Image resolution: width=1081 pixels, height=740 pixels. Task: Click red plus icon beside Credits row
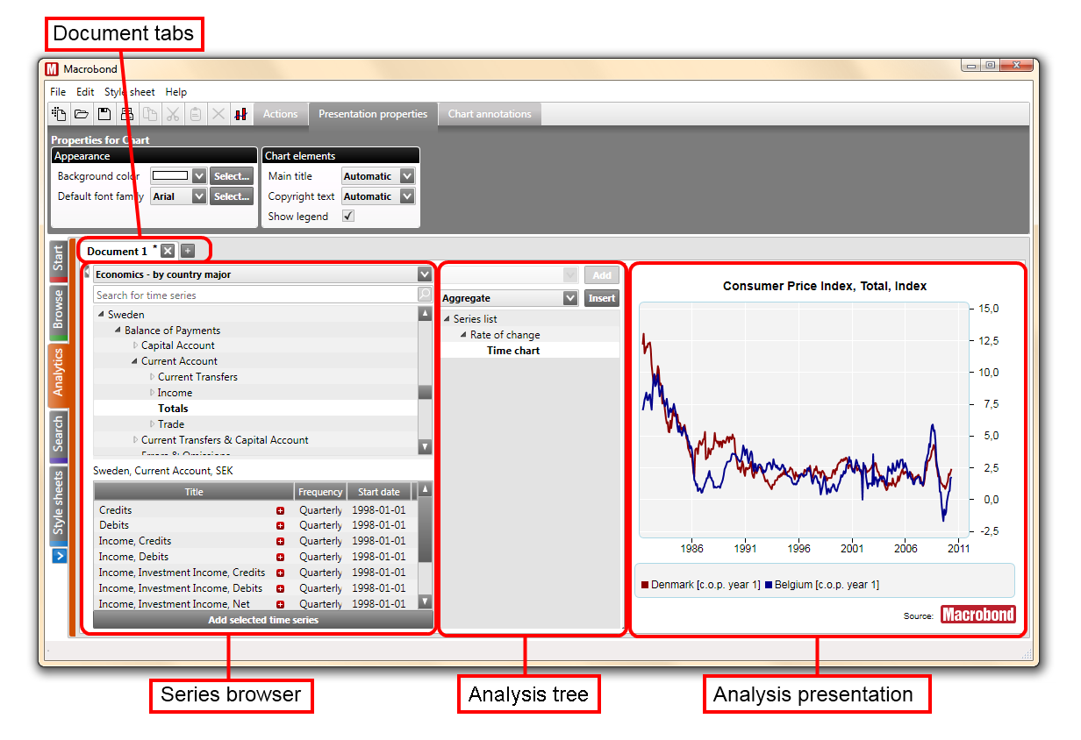pyautogui.click(x=281, y=510)
